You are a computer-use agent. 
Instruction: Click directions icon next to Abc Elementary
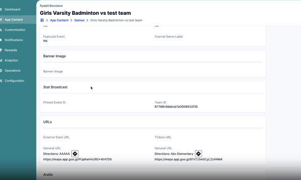pos(198,154)
